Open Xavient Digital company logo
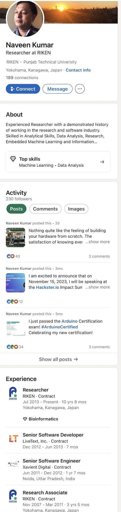Screen dimensions: 121x512 [13, 463]
